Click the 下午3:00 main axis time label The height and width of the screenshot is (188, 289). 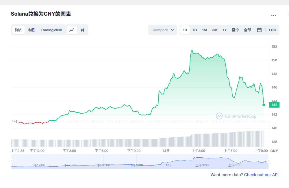[x=69, y=151]
